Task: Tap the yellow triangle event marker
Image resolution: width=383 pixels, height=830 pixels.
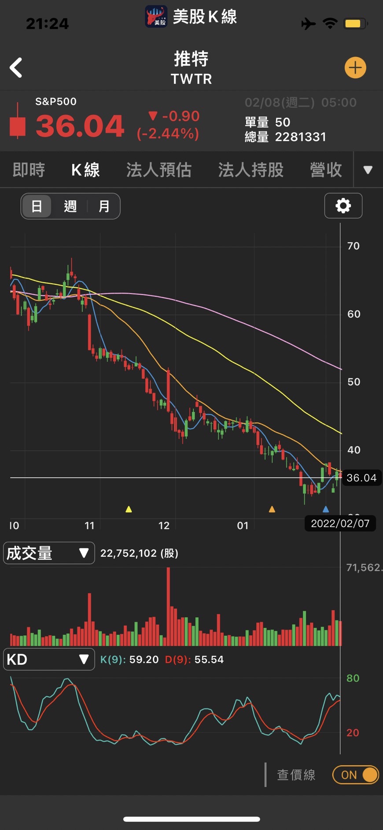Action: pyautogui.click(x=129, y=509)
